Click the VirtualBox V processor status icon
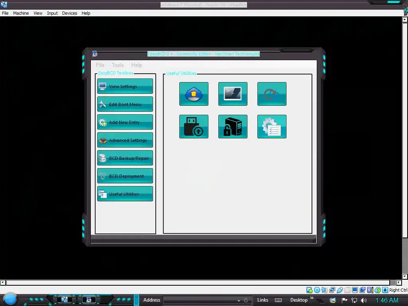 (370, 290)
